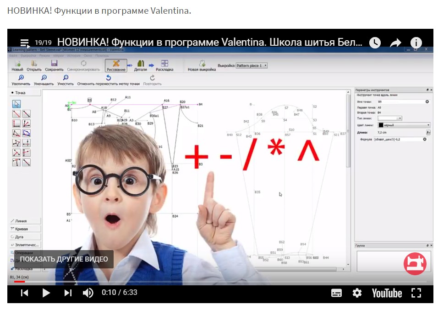The image size is (438, 310).
Task: Select the black line point-along-line tool
Action: tap(27, 114)
